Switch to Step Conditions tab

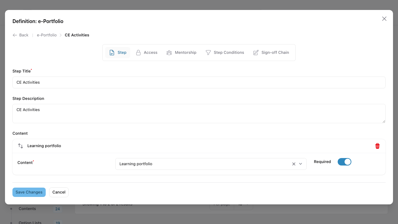click(225, 53)
